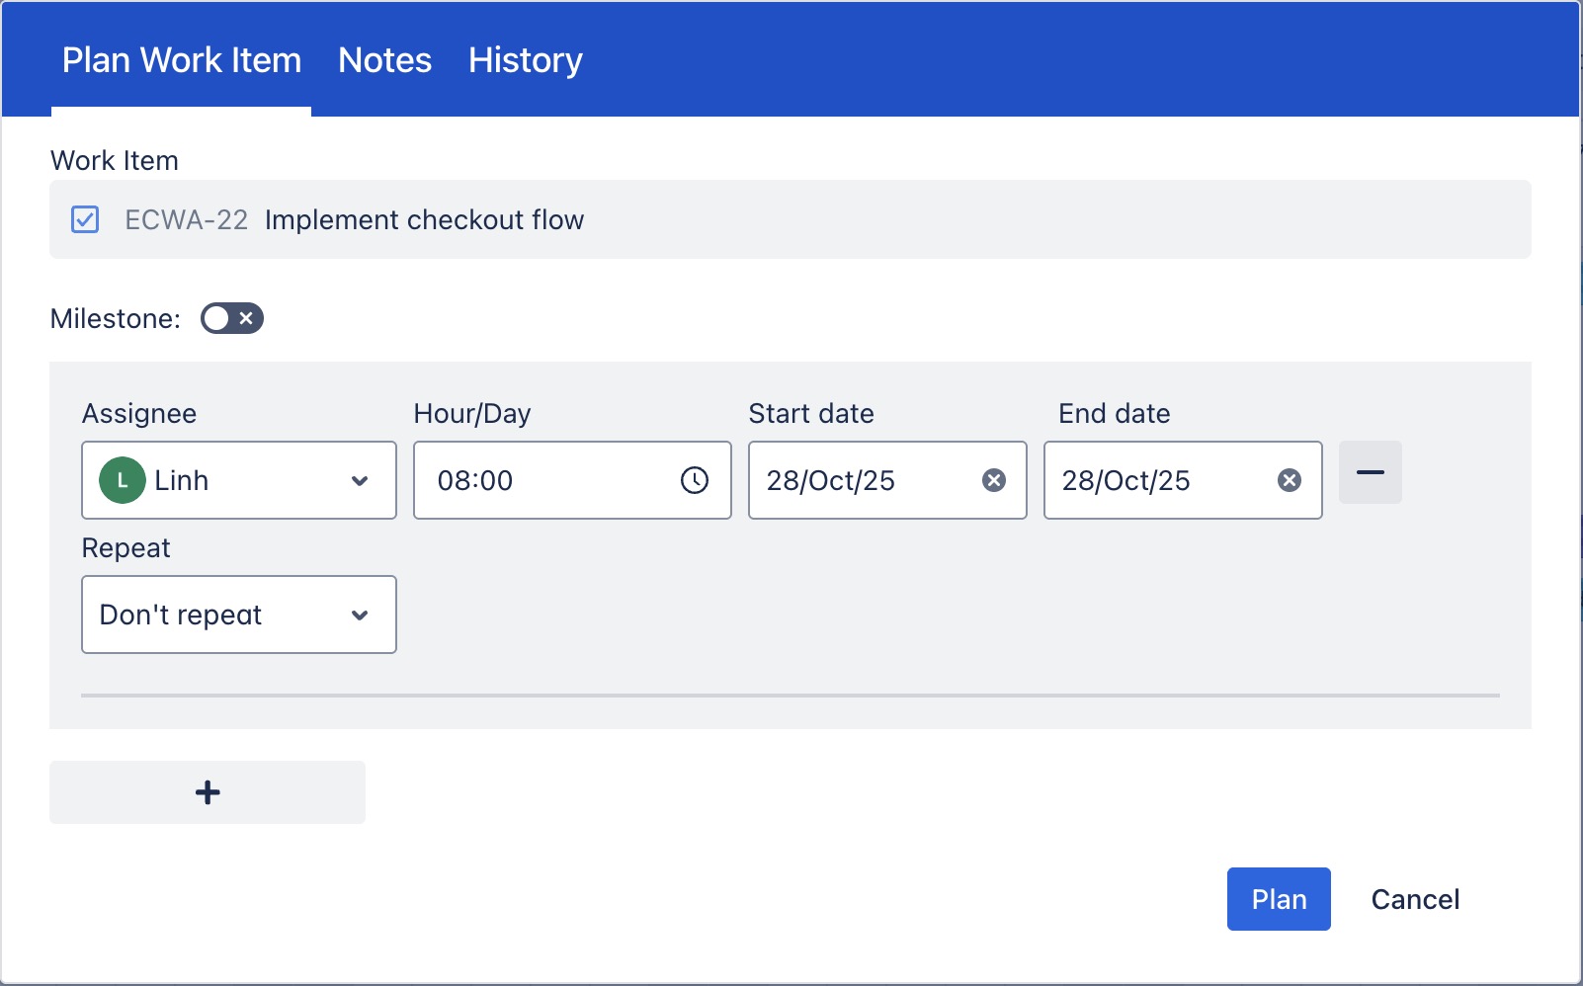
Task: Click the clock icon in Hour/Day field
Action: click(695, 480)
